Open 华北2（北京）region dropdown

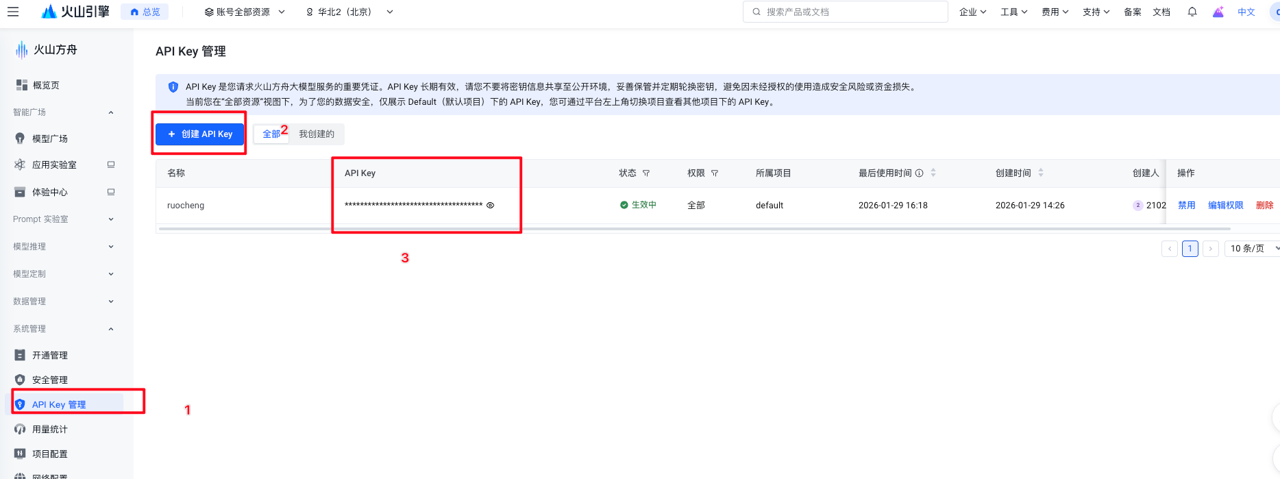pyautogui.click(x=349, y=12)
